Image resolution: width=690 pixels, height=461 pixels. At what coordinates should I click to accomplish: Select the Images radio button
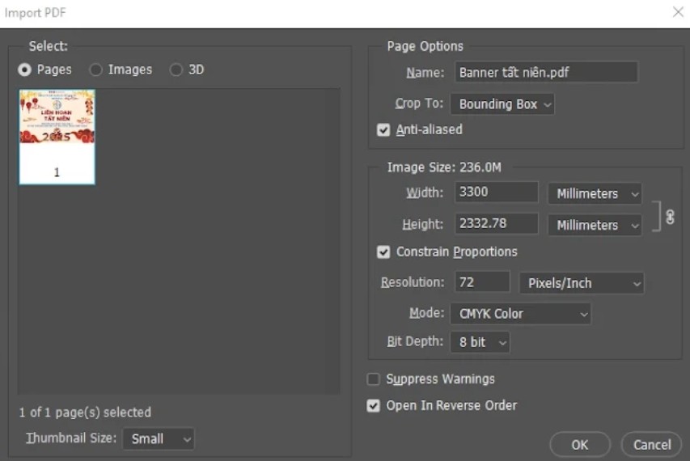(x=96, y=70)
